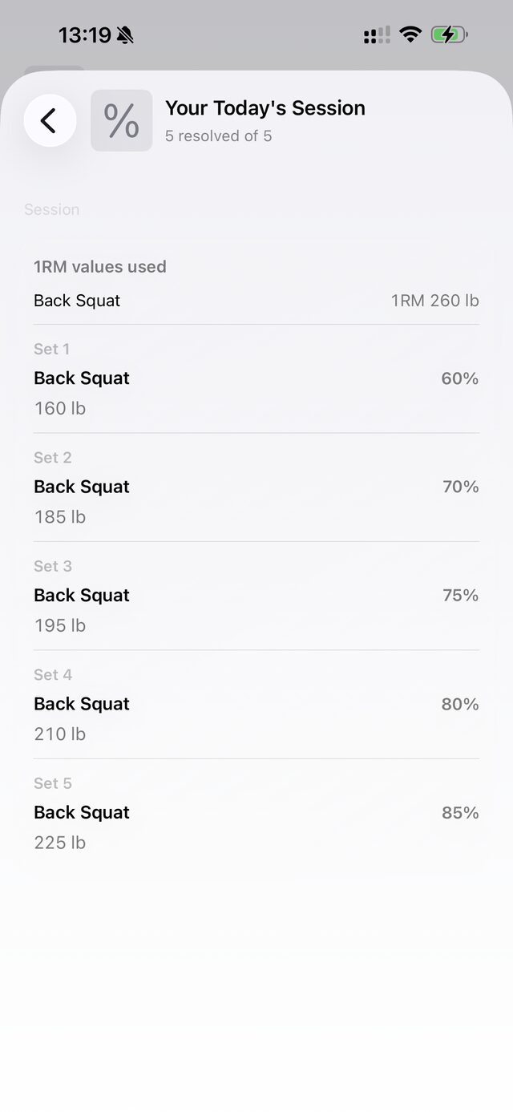The width and height of the screenshot is (513, 1112).
Task: Tap the 1RM 260 lb value for Back Squat
Action: coord(435,301)
